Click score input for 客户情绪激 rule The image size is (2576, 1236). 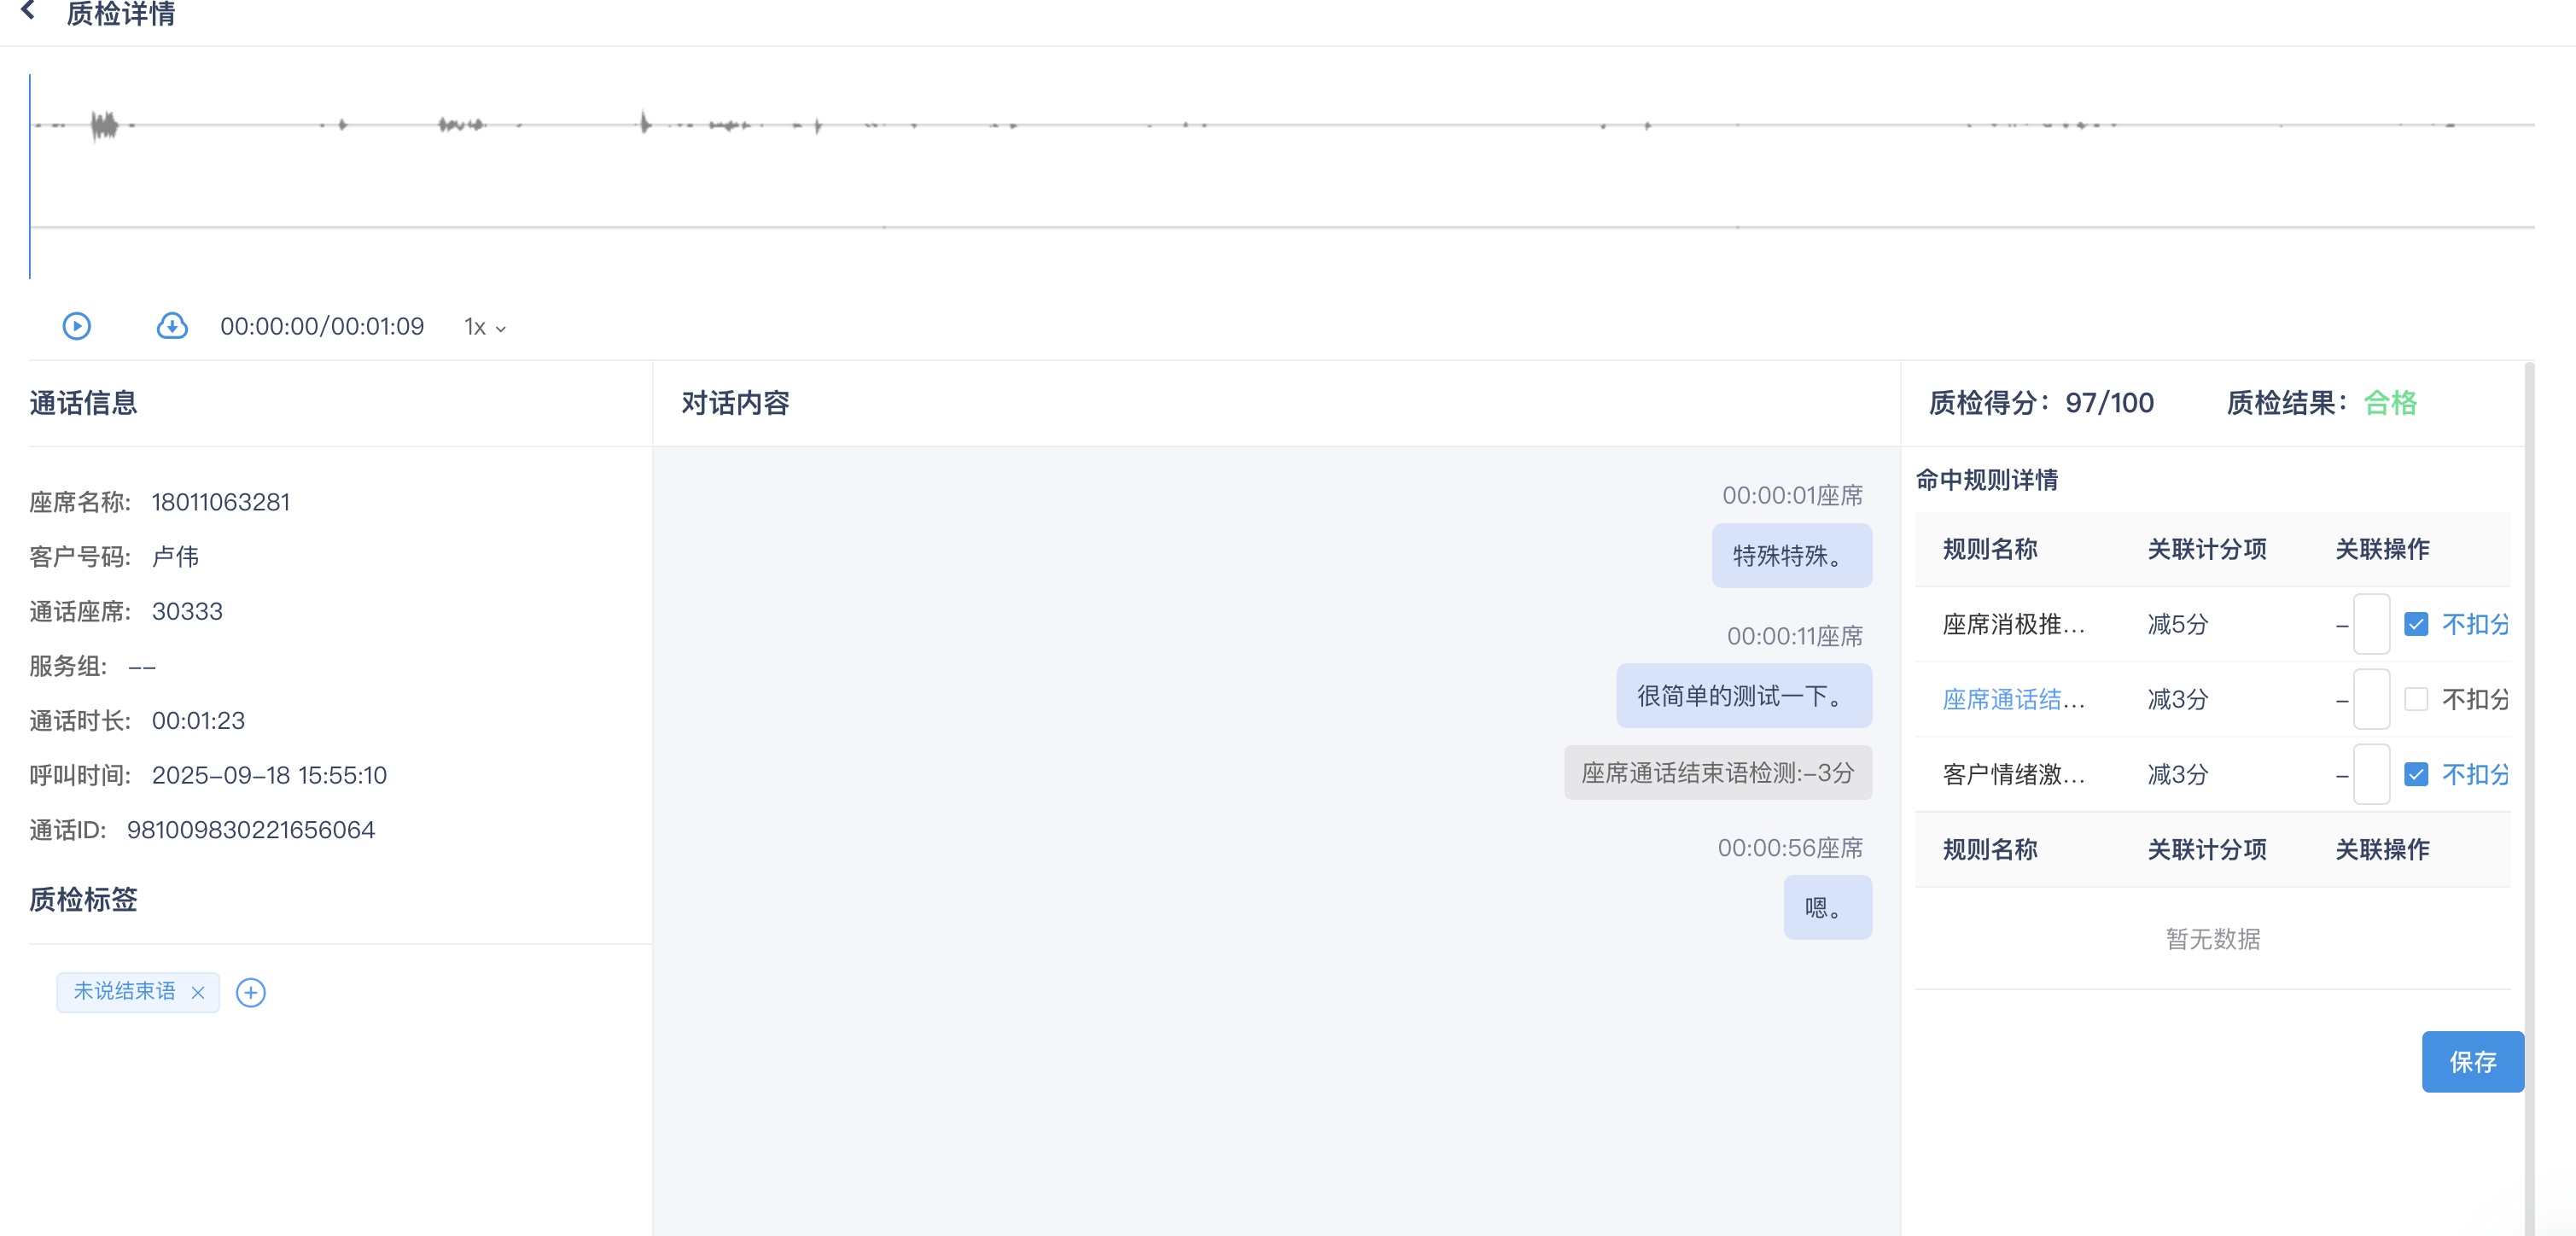tap(2370, 774)
